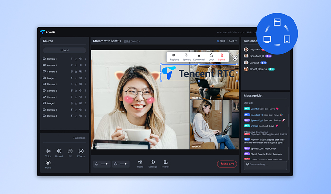Image resolution: width=331 pixels, height=194 pixels.
Task: Mute the speaker icon in control bar
Action: click(116, 164)
